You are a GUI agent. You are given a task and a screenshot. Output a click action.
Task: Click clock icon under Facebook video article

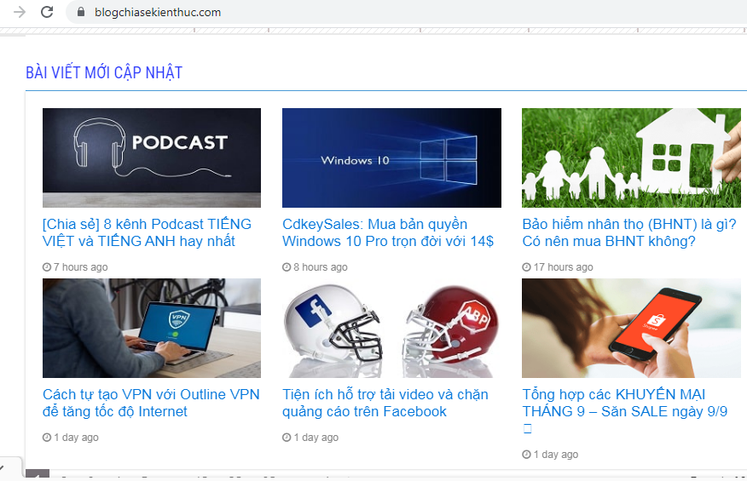pos(287,438)
